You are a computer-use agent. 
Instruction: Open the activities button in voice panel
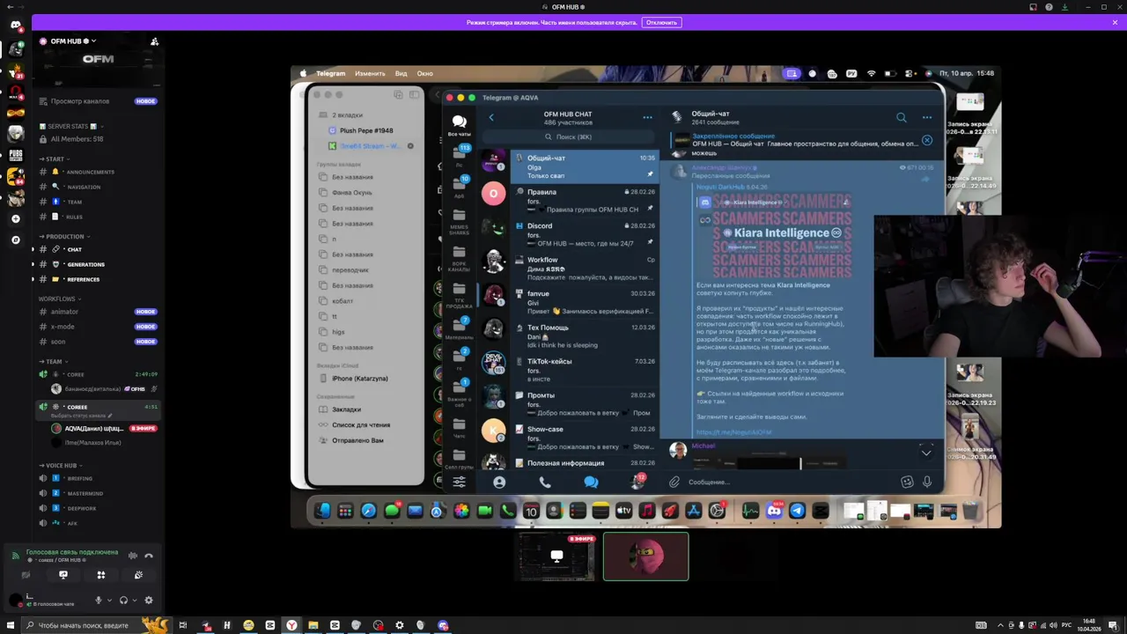pos(101,575)
